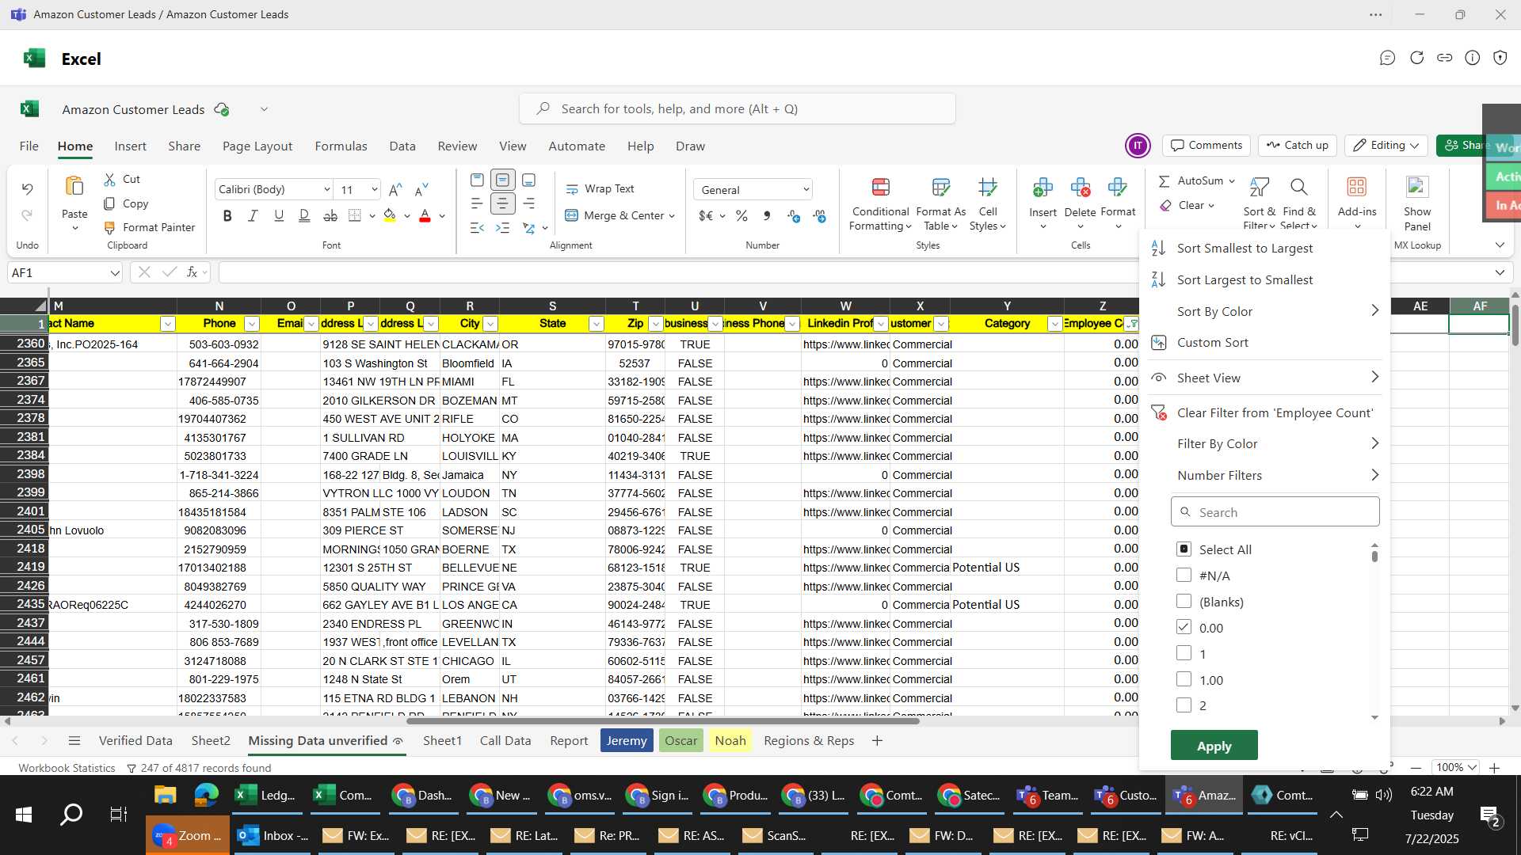This screenshot has width=1521, height=855.
Task: Open the General number format dropdown
Action: pos(806,190)
